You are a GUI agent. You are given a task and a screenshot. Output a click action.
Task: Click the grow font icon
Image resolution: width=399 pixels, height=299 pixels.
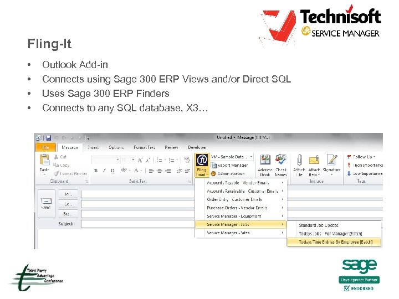(x=140, y=160)
